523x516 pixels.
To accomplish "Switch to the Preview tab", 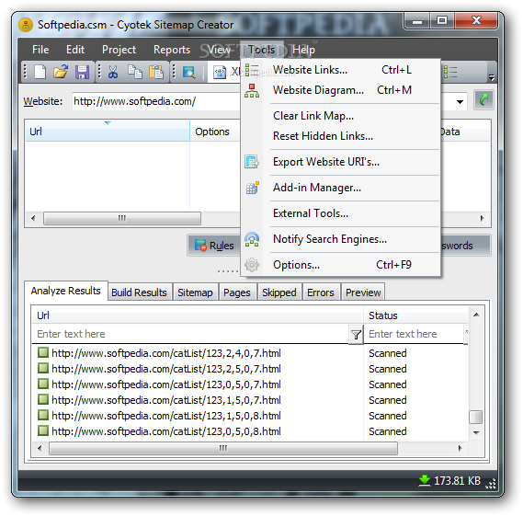I will [x=363, y=292].
